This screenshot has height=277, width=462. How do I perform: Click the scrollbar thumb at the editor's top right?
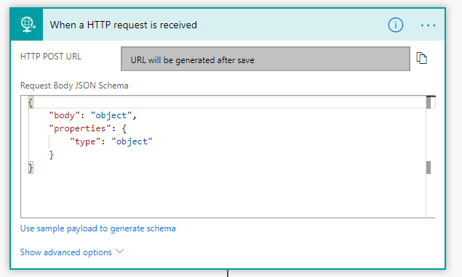point(429,102)
